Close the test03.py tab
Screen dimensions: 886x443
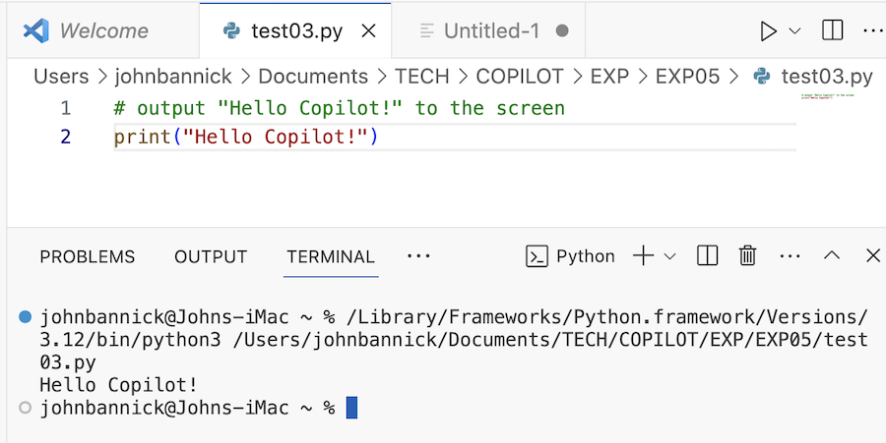click(368, 31)
